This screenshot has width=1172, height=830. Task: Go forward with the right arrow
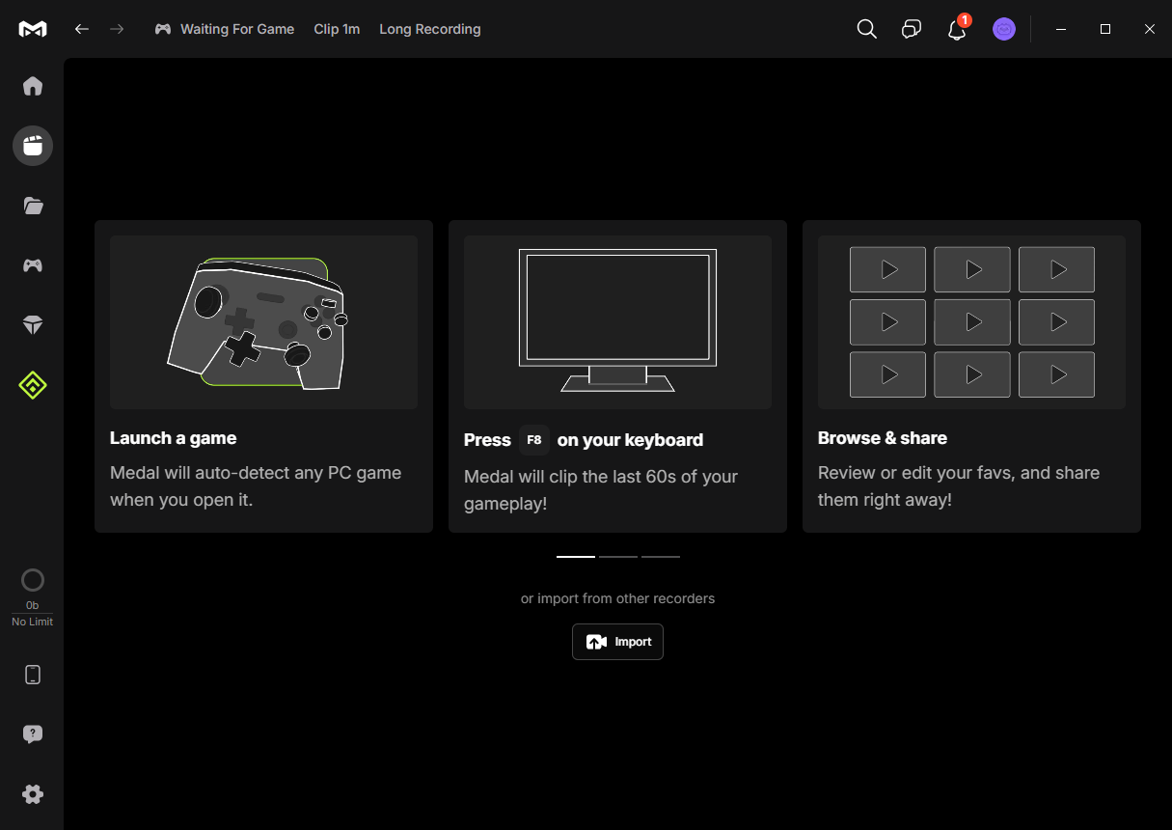[117, 29]
